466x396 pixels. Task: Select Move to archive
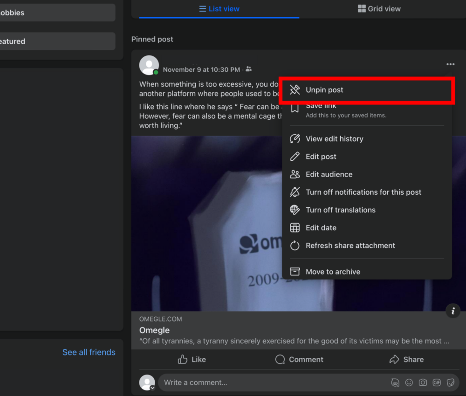[x=333, y=272]
